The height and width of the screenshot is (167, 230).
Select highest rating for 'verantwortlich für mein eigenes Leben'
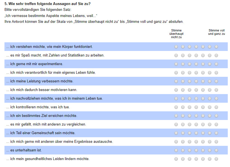point(216,73)
